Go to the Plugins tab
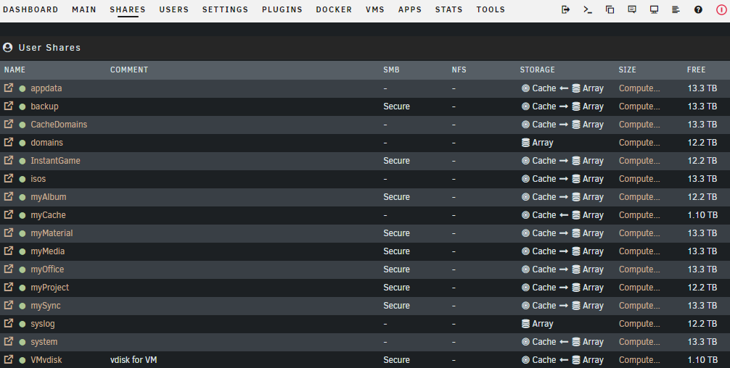The height and width of the screenshot is (368, 730). 282,10
